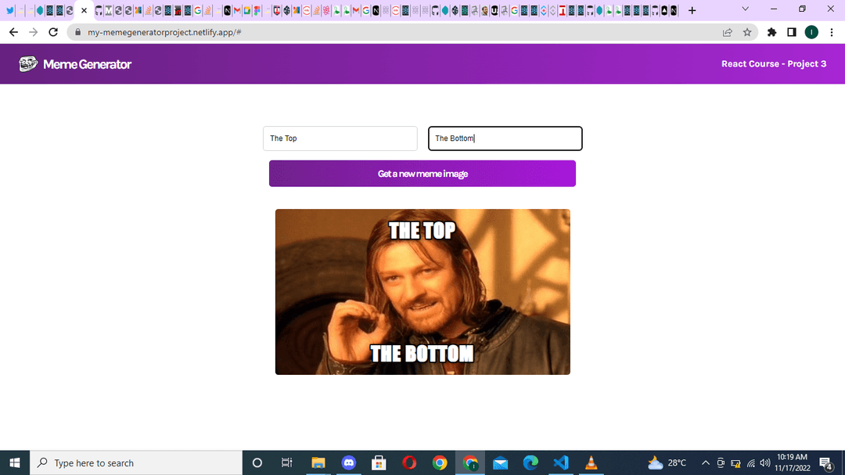This screenshot has height=475, width=845.
Task: Launch Microsoft Edge from the taskbar
Action: [530, 462]
